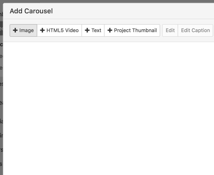Add an Image slide to the carousel
Viewport: 214px width, 175px height.
[x=23, y=30]
